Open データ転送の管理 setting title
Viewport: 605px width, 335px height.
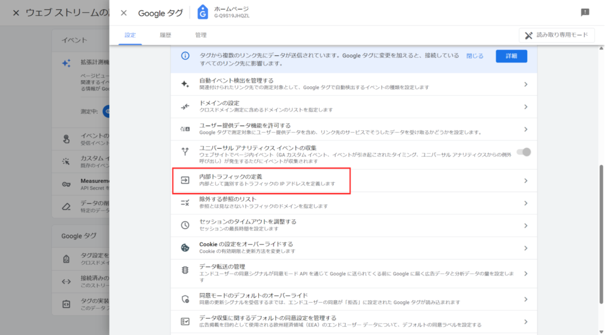coord(222,267)
